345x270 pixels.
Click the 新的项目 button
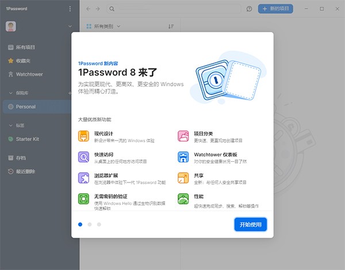coord(275,9)
